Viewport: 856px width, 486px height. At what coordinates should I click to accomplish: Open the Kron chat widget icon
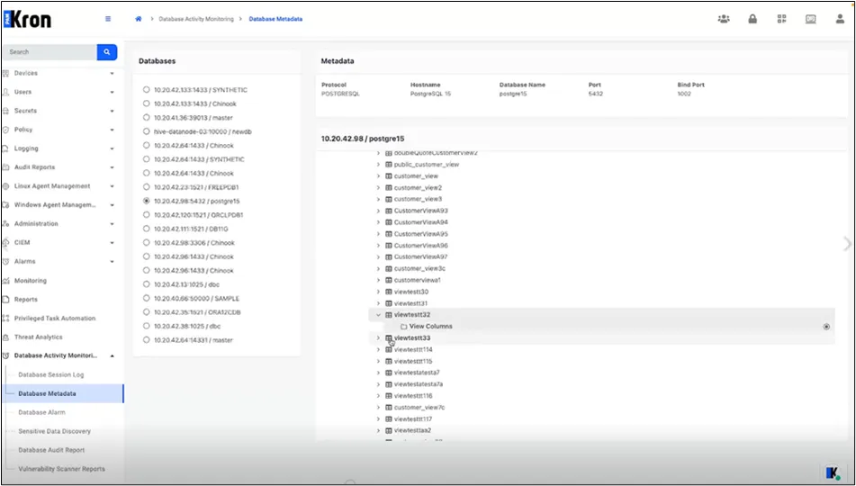pyautogui.click(x=833, y=472)
